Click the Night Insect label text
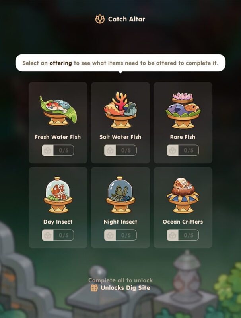The height and width of the screenshot is (318, 241). tap(120, 222)
